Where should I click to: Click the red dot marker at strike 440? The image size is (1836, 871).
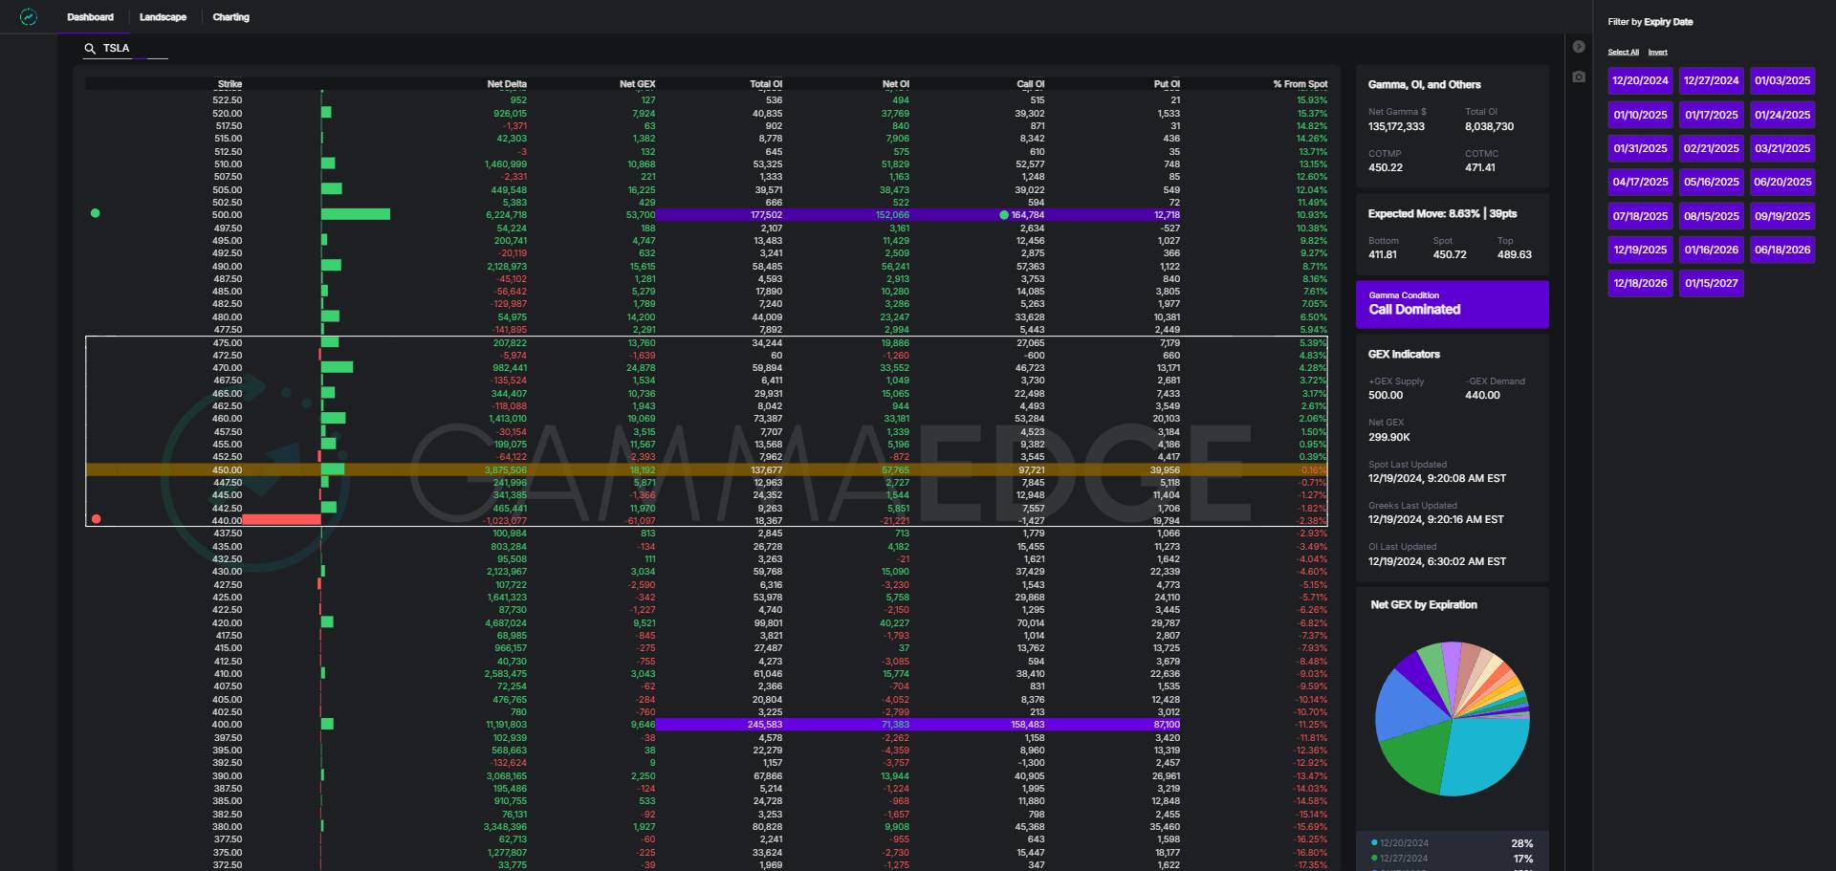point(96,519)
